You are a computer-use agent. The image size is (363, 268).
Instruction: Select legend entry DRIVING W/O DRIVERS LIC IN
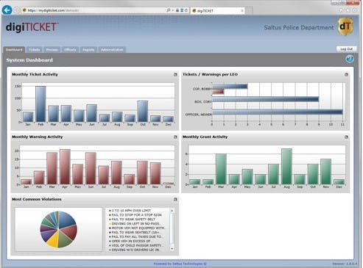[134, 250]
